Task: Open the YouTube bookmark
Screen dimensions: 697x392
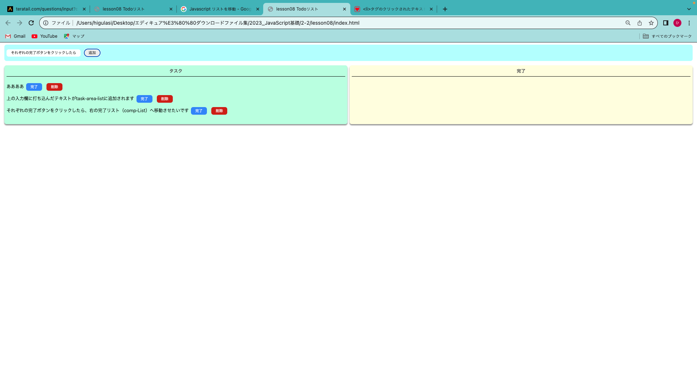Action: click(45, 36)
